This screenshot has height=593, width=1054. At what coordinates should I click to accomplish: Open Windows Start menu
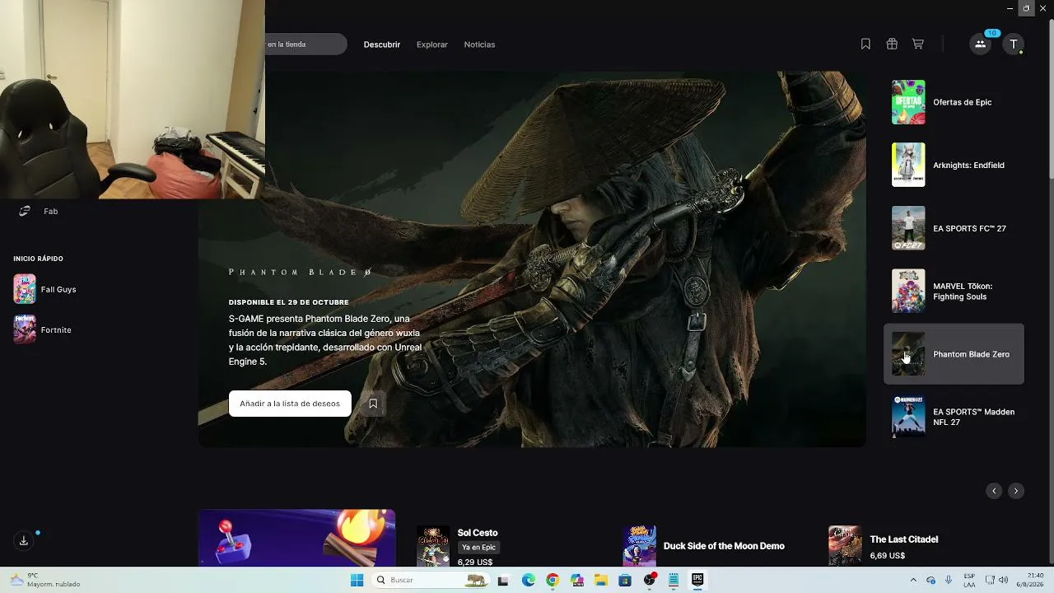pos(357,580)
